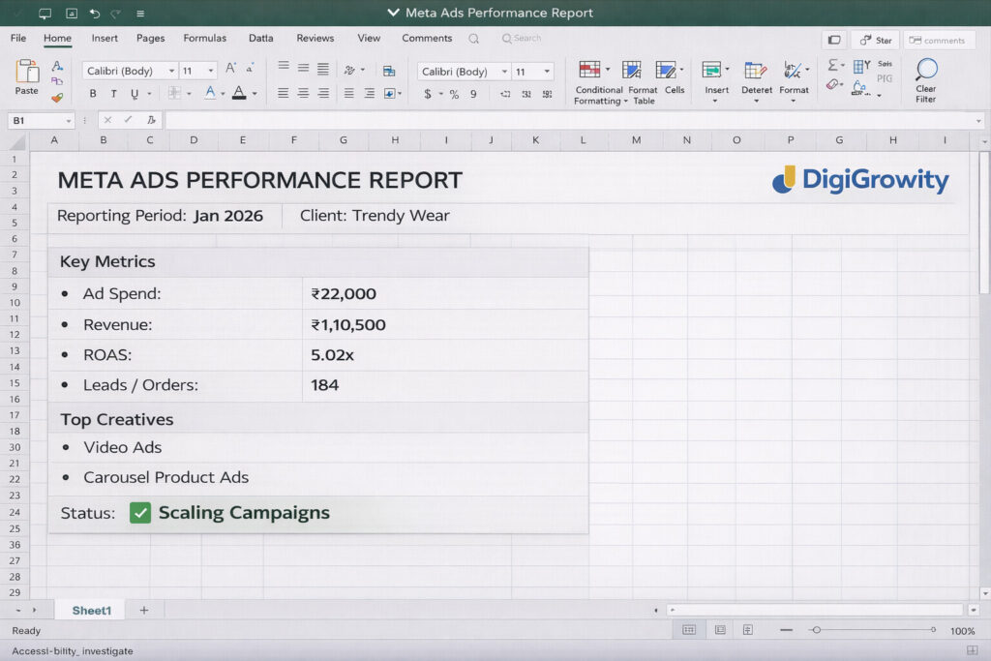The width and height of the screenshot is (991, 661).
Task: Expand the Name Box dropdown for B1
Action: point(68,121)
